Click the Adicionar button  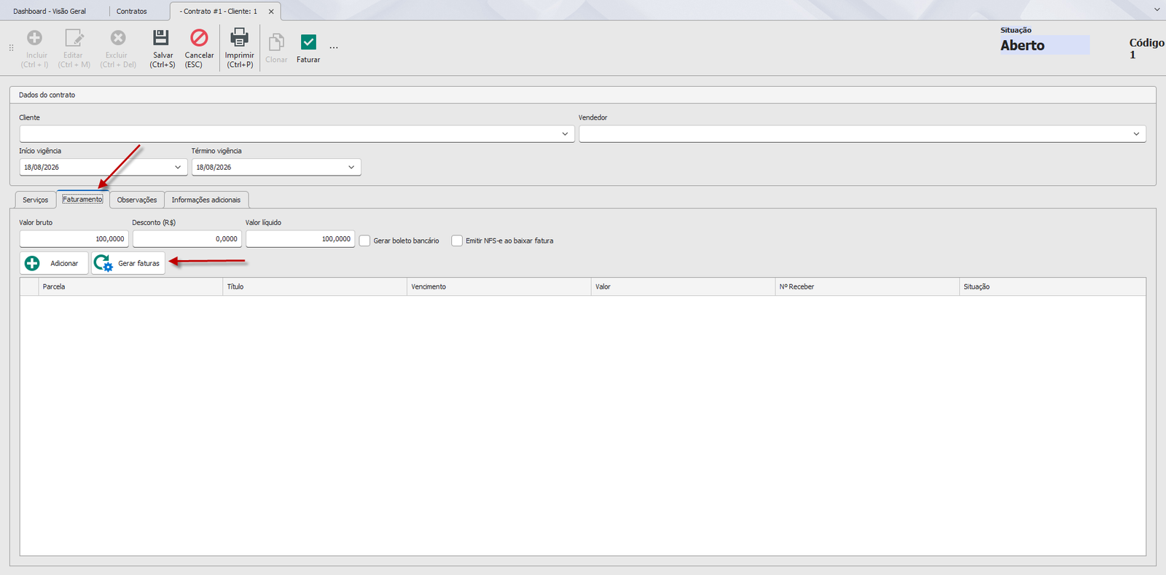coord(54,263)
